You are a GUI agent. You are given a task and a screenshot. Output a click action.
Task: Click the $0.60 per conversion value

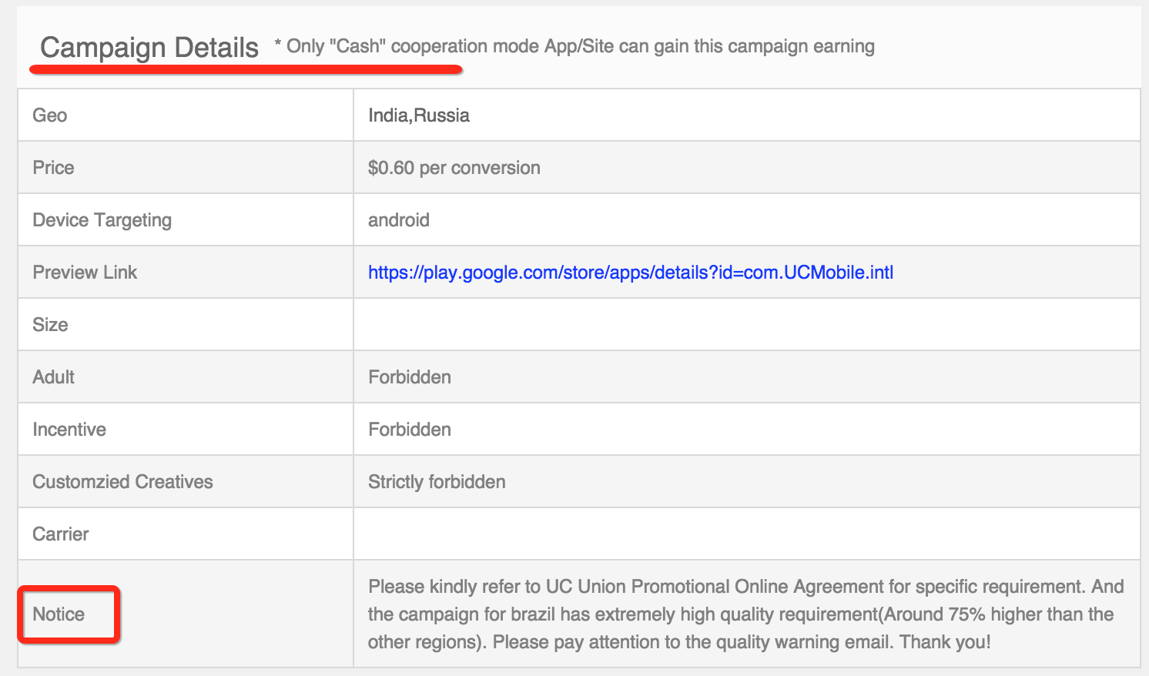pos(454,168)
